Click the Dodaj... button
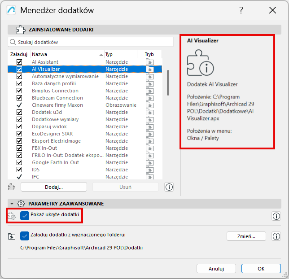 click(x=54, y=187)
